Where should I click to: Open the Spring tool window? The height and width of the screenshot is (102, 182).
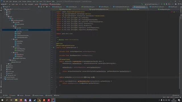pyautogui.click(x=57, y=95)
